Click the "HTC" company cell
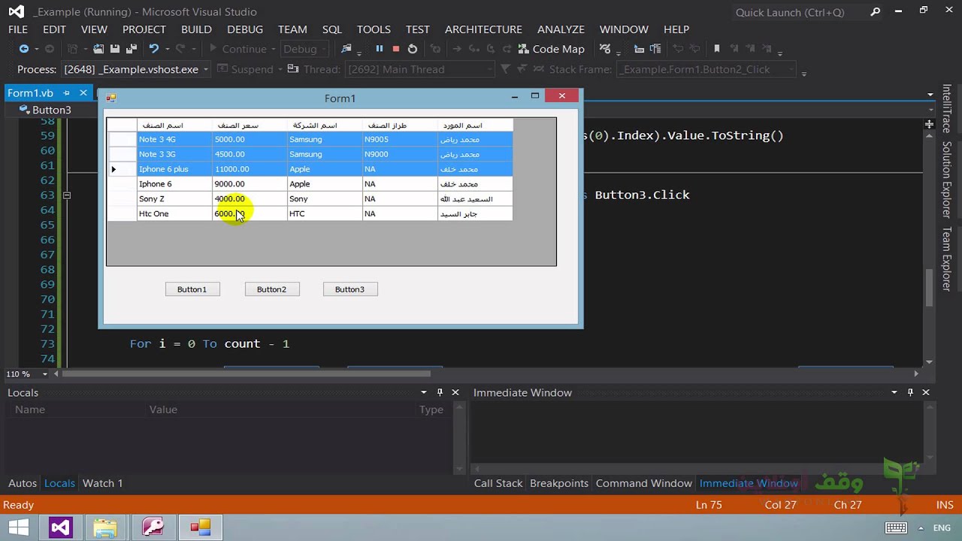This screenshot has height=541, width=962. [325, 214]
